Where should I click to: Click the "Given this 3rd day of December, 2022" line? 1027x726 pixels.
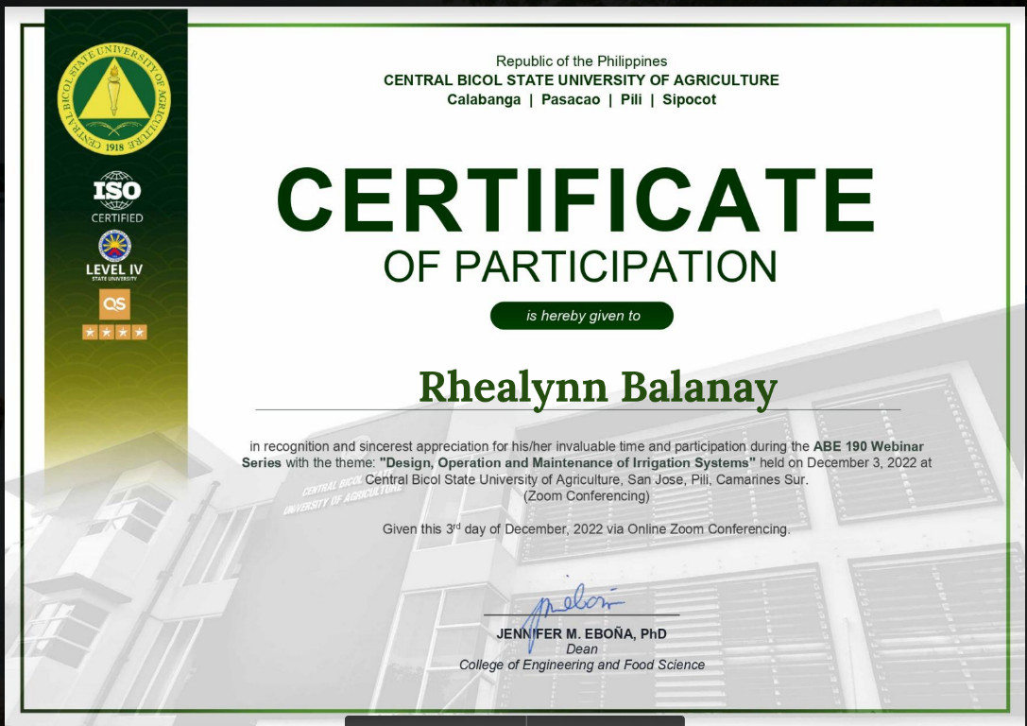pyautogui.click(x=586, y=528)
